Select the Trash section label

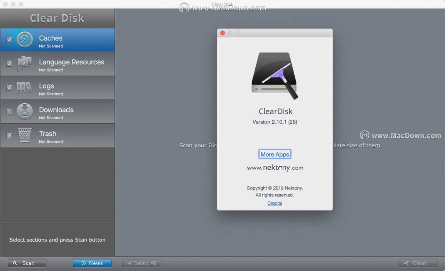[x=48, y=134]
